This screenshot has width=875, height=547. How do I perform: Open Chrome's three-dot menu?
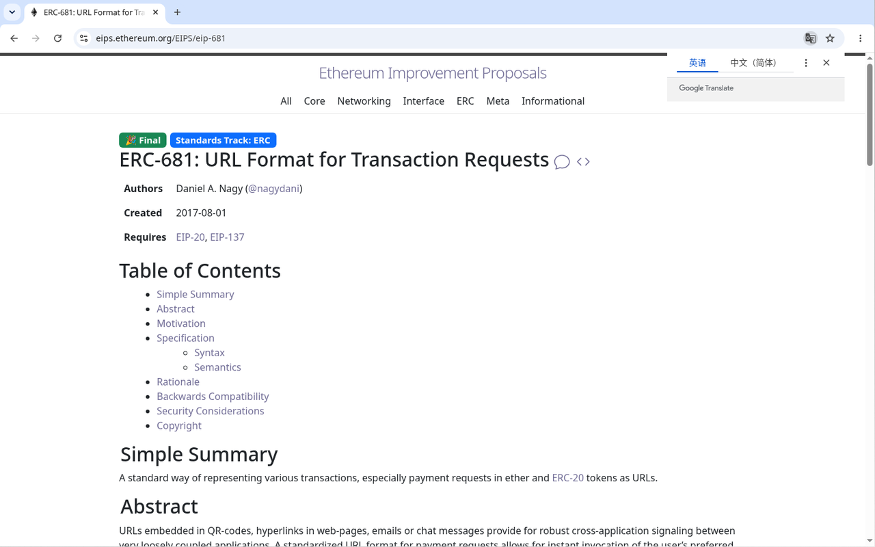tap(860, 38)
